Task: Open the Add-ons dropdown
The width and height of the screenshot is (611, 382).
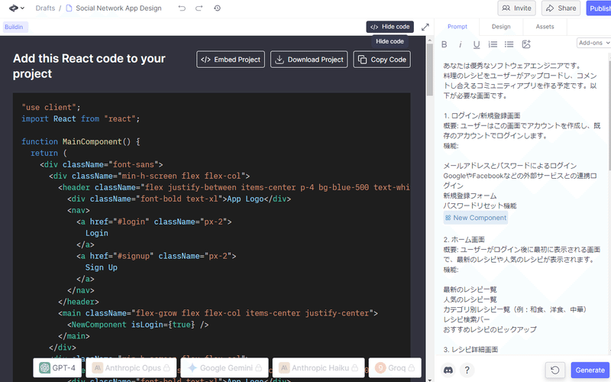Action: [x=594, y=43]
